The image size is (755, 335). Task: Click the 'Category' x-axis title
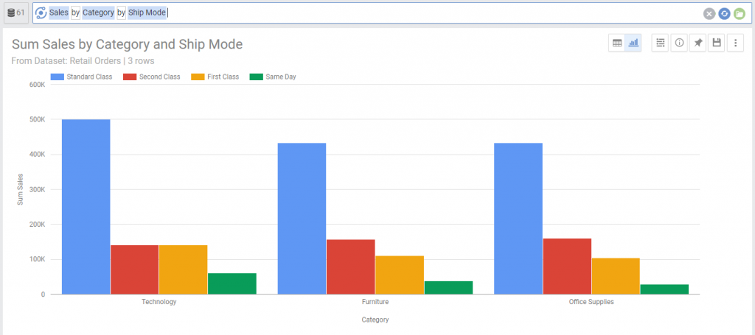pos(375,320)
